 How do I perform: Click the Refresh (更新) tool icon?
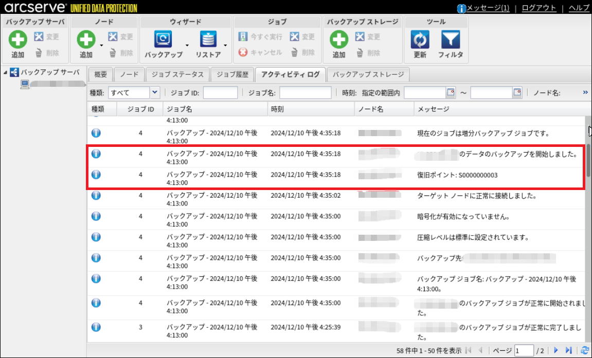[x=420, y=40]
